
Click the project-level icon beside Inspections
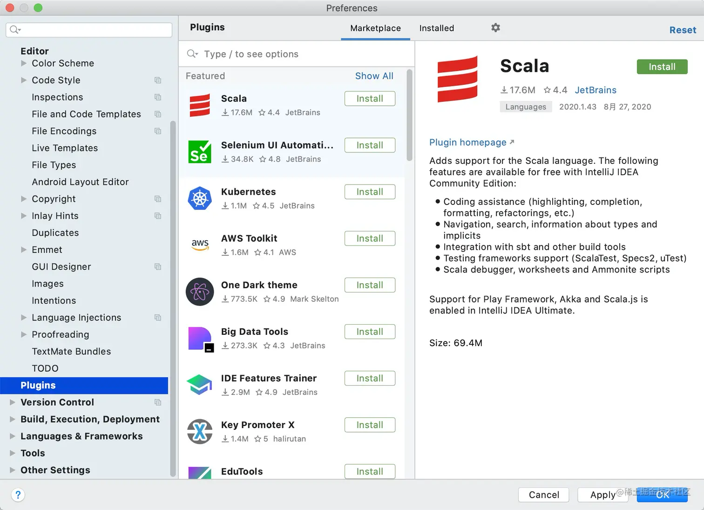pos(158,97)
